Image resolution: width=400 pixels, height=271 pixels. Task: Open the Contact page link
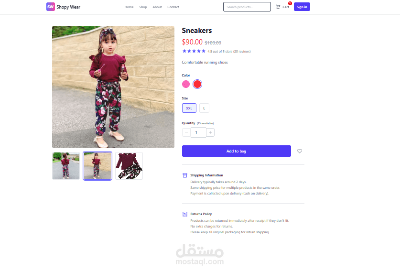click(173, 7)
